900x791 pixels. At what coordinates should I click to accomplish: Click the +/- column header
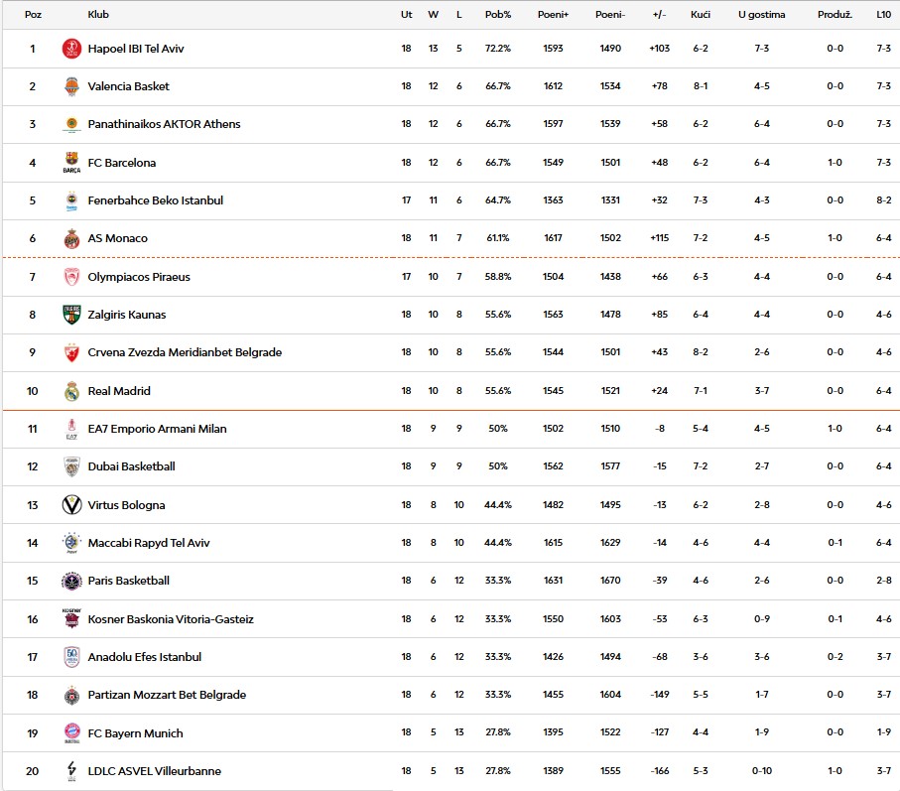point(659,15)
